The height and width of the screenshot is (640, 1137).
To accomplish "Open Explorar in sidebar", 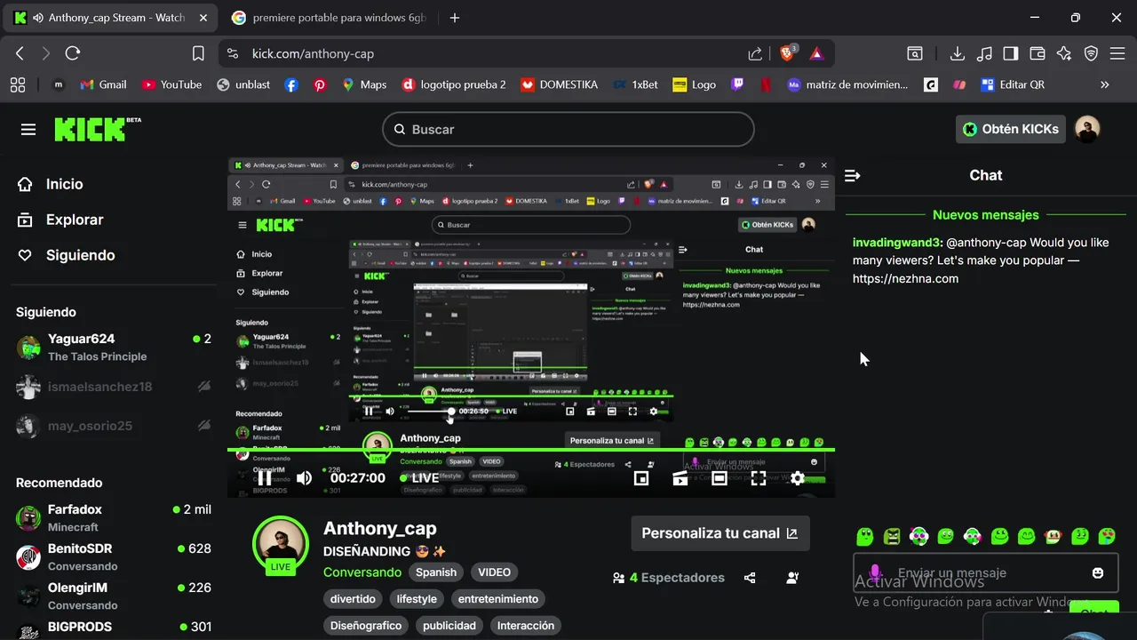I will [75, 220].
